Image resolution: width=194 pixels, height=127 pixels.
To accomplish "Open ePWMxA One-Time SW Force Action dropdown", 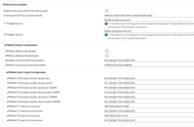I will point(149,60).
